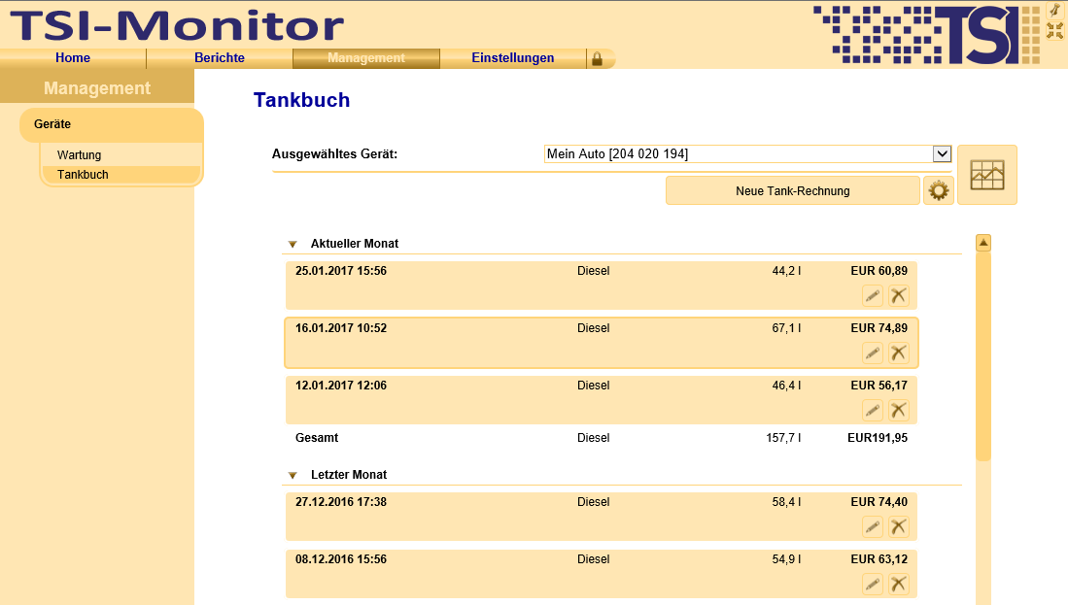The height and width of the screenshot is (605, 1068).
Task: Click the list scrollbar thumb
Action: point(982,356)
